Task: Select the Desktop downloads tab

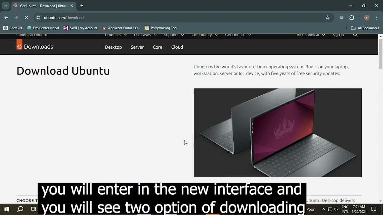Action: click(x=113, y=47)
